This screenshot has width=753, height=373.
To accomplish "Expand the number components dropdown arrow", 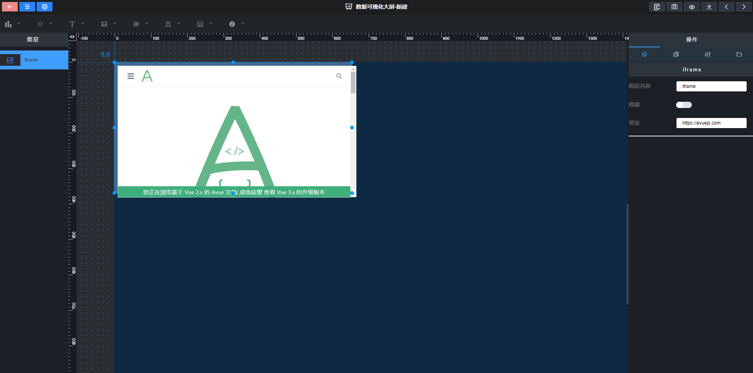I will coord(147,24).
